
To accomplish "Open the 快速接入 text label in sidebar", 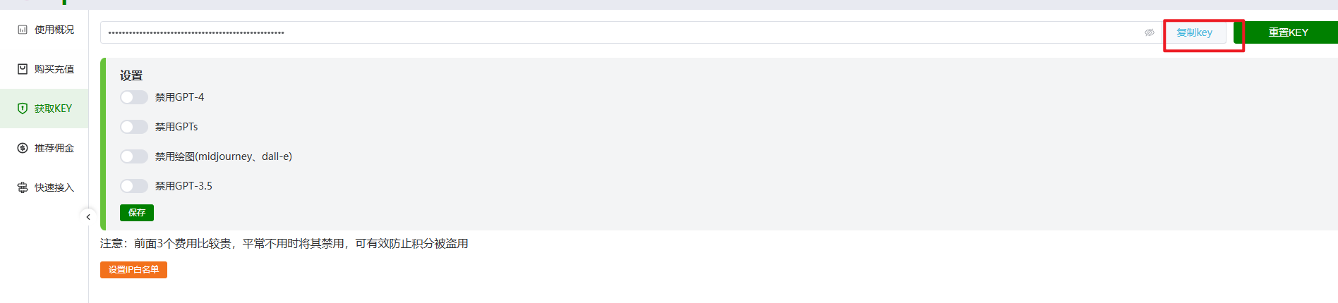I will pyautogui.click(x=54, y=187).
